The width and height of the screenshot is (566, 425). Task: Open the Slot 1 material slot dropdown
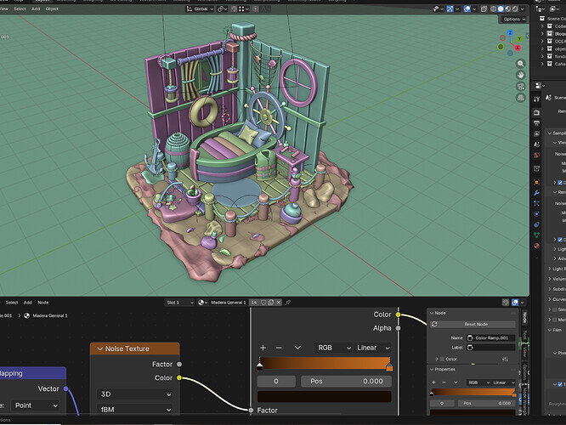180,303
